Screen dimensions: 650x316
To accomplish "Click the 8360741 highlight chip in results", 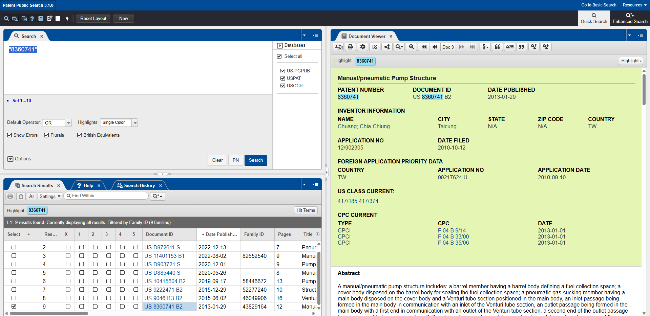I will [37, 210].
